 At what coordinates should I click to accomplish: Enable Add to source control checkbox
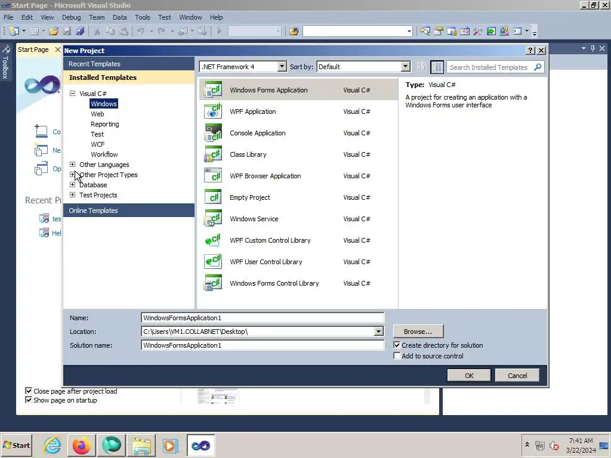[397, 356]
